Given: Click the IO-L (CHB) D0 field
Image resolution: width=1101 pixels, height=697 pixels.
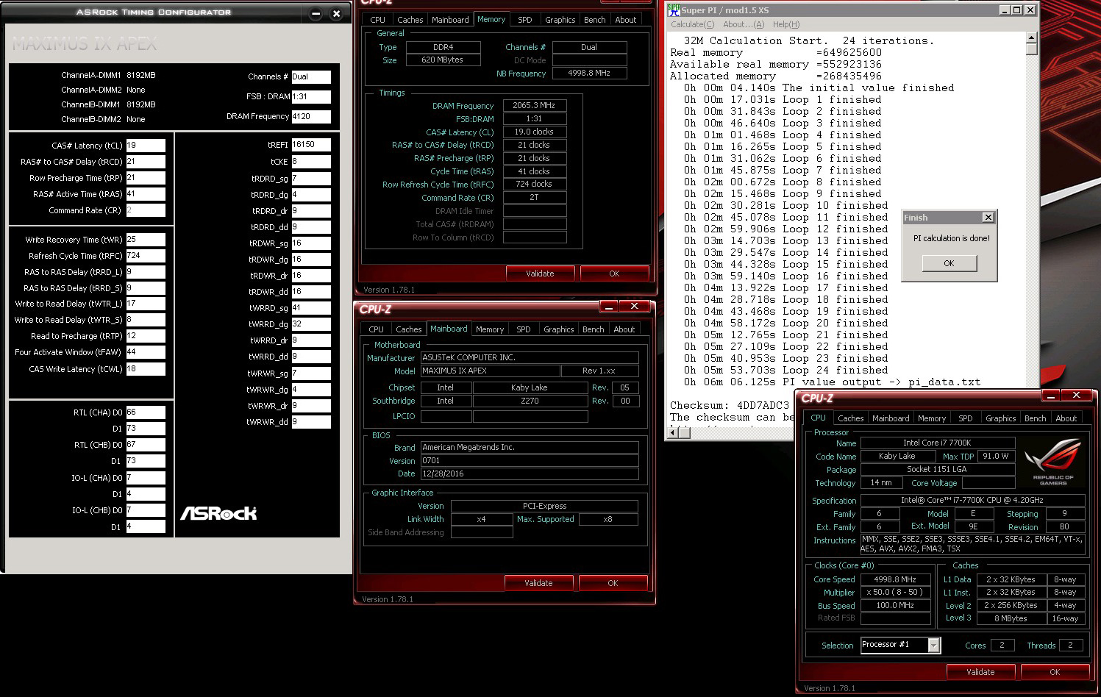Looking at the screenshot, I should point(146,510).
